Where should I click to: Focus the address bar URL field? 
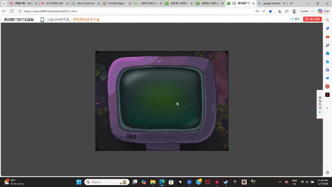[x=135, y=11]
